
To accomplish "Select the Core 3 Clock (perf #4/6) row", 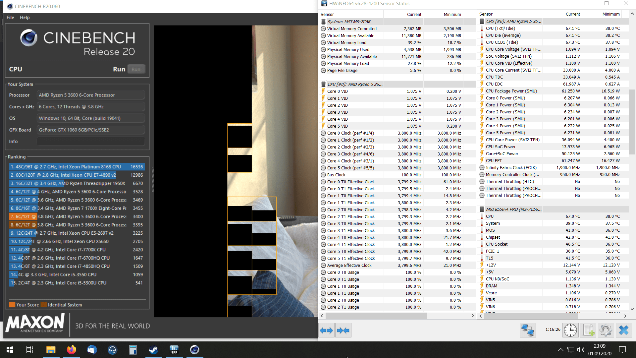I will [397, 154].
